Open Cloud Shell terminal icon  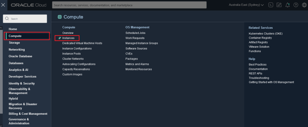271,5
